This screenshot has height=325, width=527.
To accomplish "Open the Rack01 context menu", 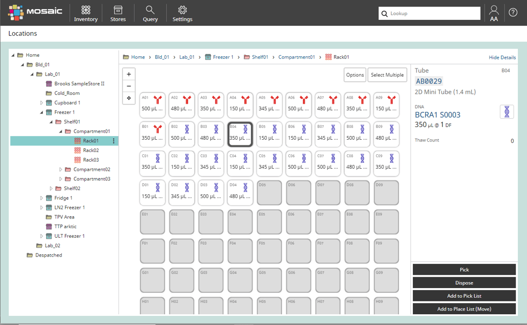I will pos(114,140).
